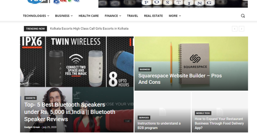The width and height of the screenshot is (257, 135).
Task: Click the Gadgets category tag
Action: pyautogui.click(x=30, y=98)
